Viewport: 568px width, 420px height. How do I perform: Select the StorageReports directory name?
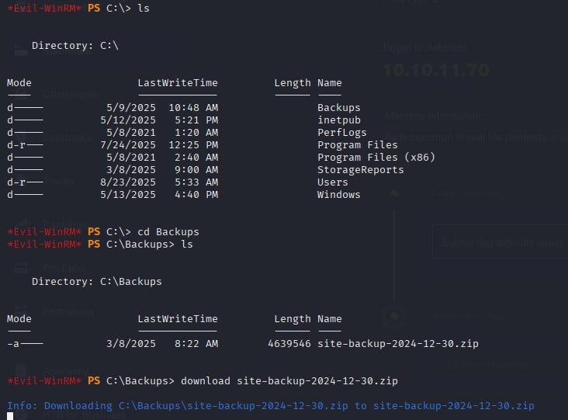coord(360,170)
